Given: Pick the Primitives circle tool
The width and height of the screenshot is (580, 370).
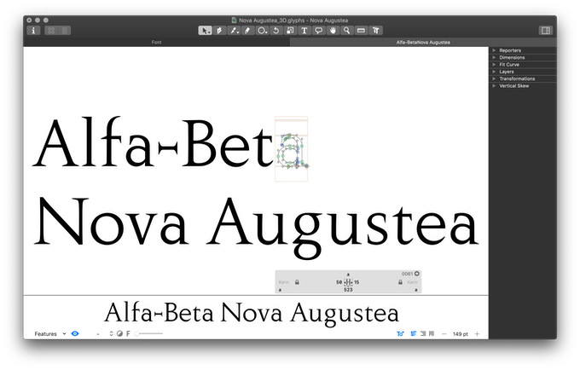Looking at the screenshot, I should [262, 31].
